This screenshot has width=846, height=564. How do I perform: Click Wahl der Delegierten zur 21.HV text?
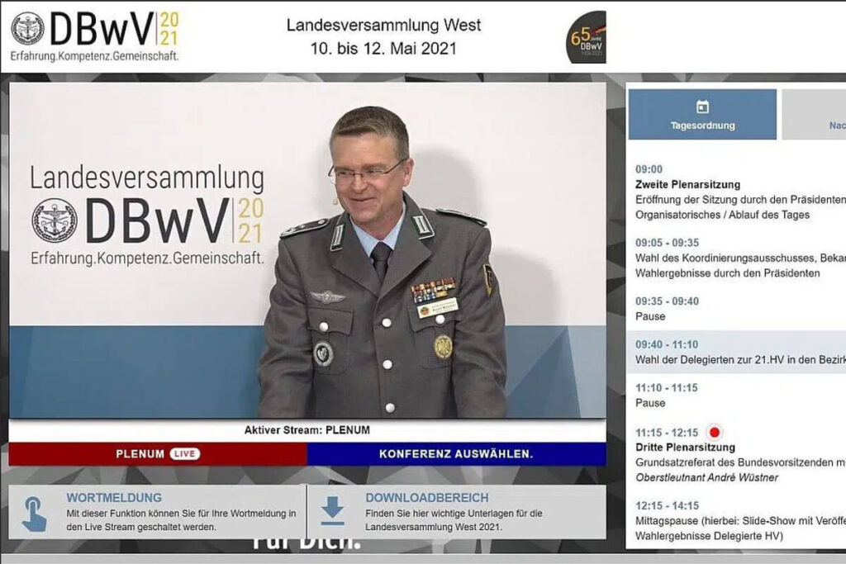[740, 360]
